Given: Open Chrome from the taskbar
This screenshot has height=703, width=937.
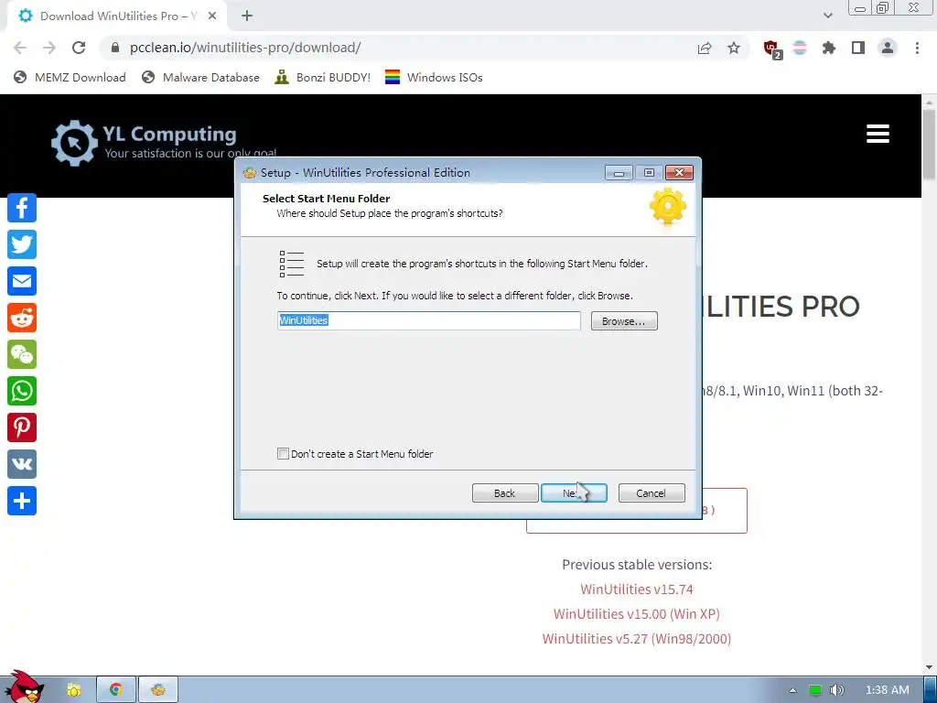Looking at the screenshot, I should (x=116, y=690).
